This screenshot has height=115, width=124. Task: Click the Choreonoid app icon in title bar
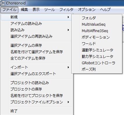tap(2, 3)
